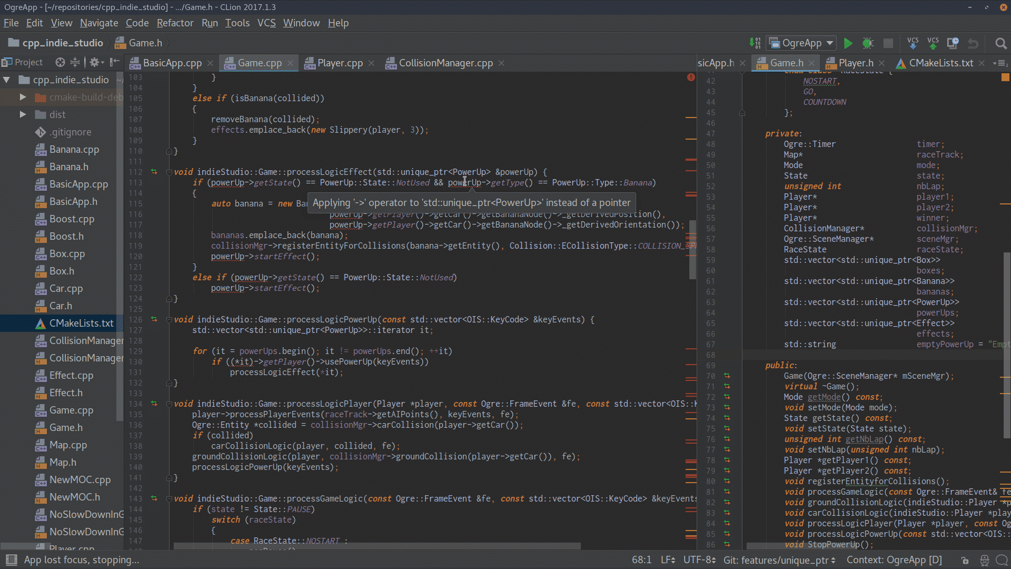Screen dimensions: 1011x569
Task: Open the Project panel settings gear
Action: 95,62
